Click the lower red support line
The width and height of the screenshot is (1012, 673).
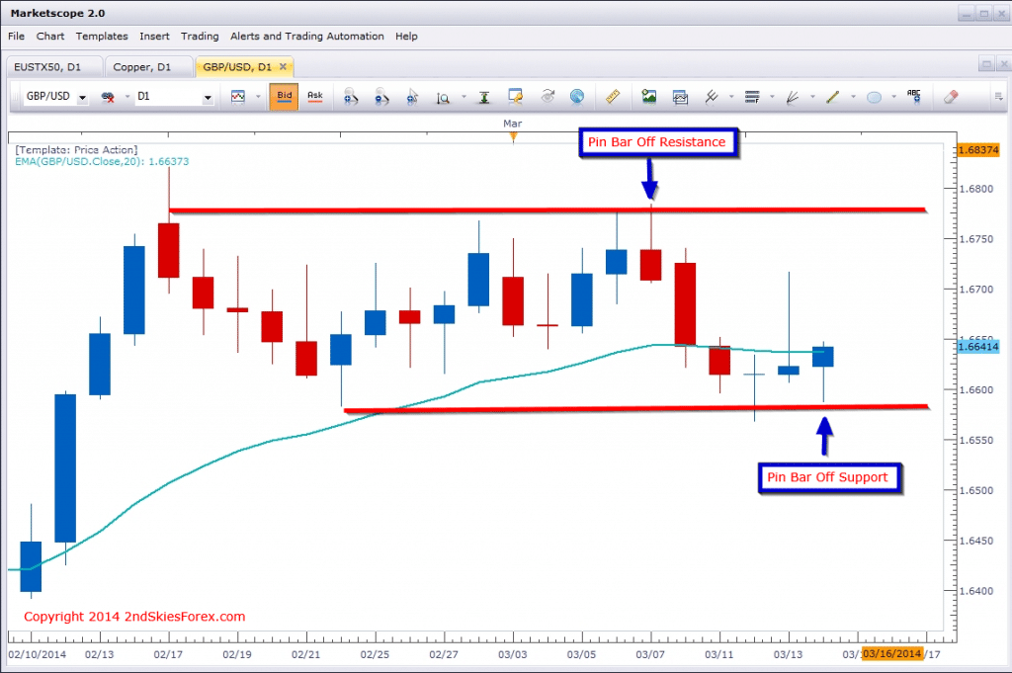(x=635, y=408)
